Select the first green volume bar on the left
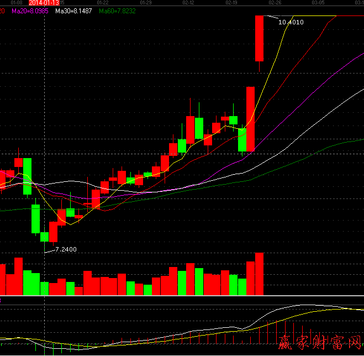Image resolution: width=364 pixels, height=356 pixels. [27, 282]
